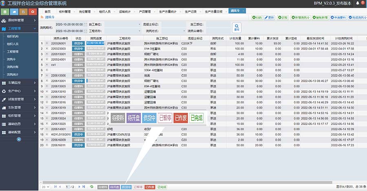
Task: Check the row 20 checkbox for 220616011
Action: coord(47,145)
